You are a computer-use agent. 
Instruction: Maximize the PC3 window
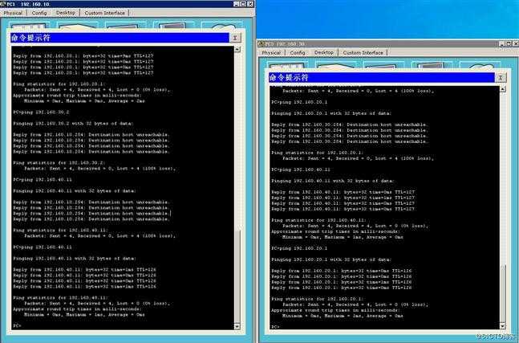(509, 43)
